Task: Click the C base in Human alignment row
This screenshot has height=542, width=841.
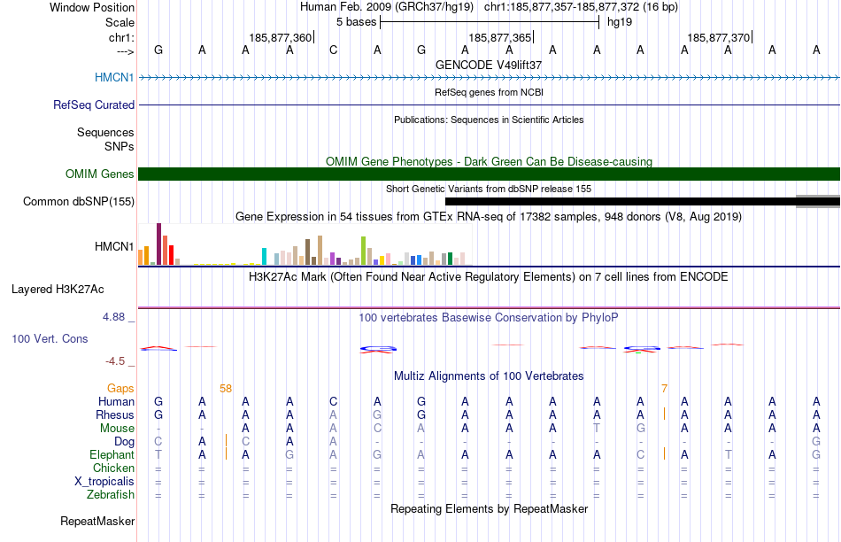Action: click(334, 401)
